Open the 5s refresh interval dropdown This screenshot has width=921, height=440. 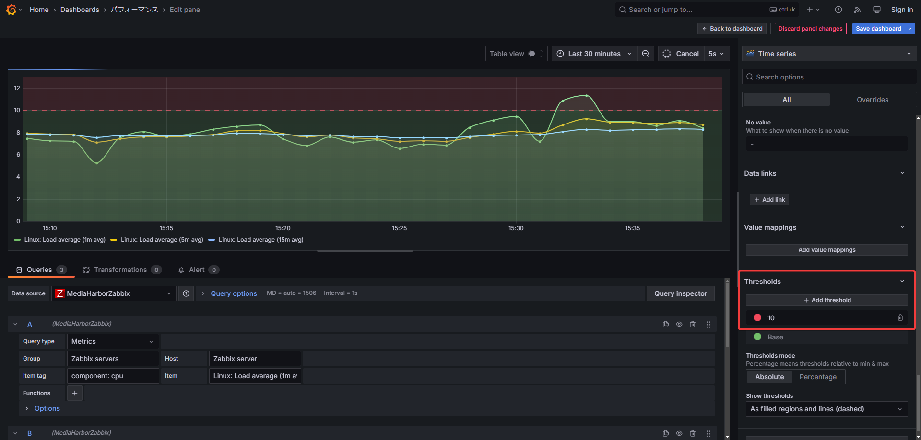(x=716, y=54)
